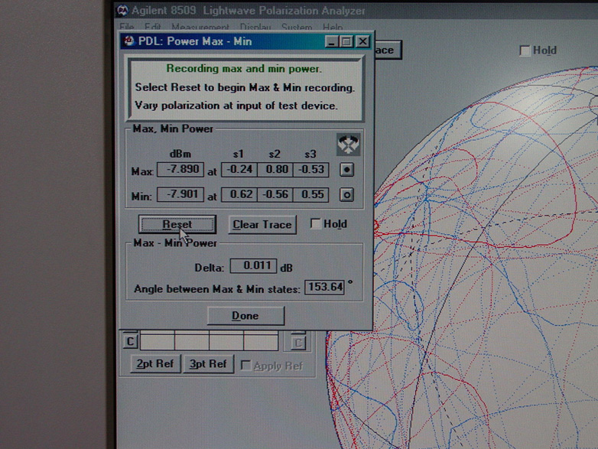Viewport: 598px width, 449px height.
Task: Click the Min s1 value 0.62
Action: pos(239,194)
